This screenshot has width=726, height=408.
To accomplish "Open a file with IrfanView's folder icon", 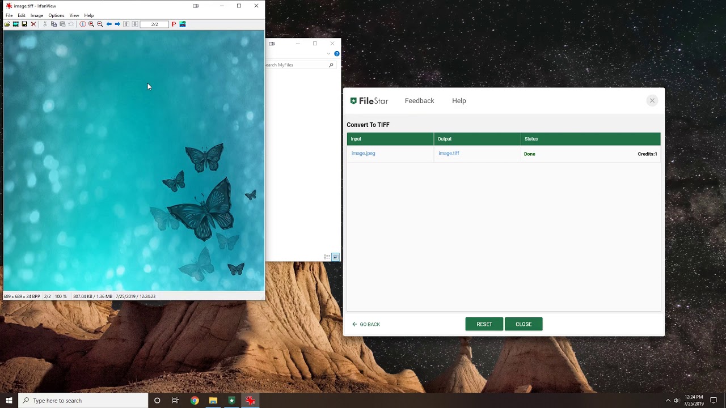I will click(7, 24).
